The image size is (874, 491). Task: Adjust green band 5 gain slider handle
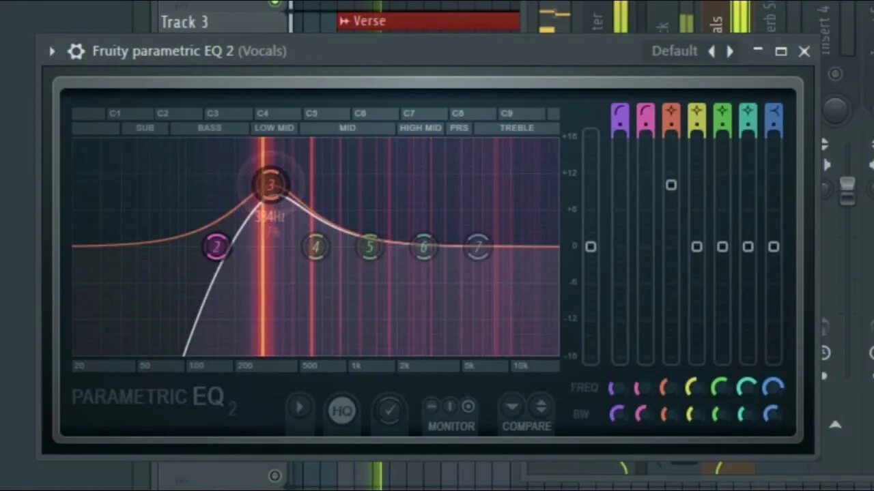(x=722, y=246)
